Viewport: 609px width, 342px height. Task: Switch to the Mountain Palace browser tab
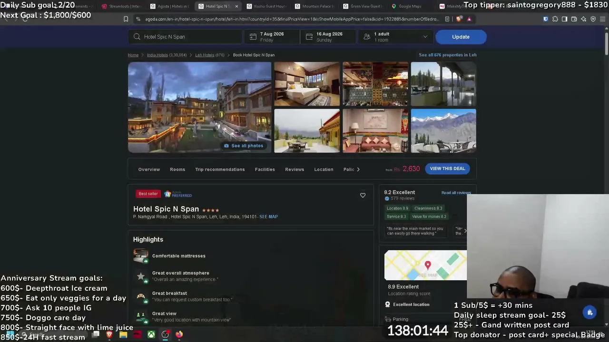[x=314, y=6]
